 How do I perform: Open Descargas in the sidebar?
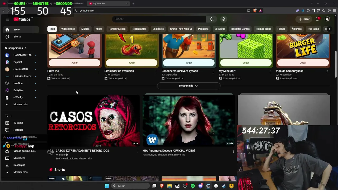pos(21,165)
